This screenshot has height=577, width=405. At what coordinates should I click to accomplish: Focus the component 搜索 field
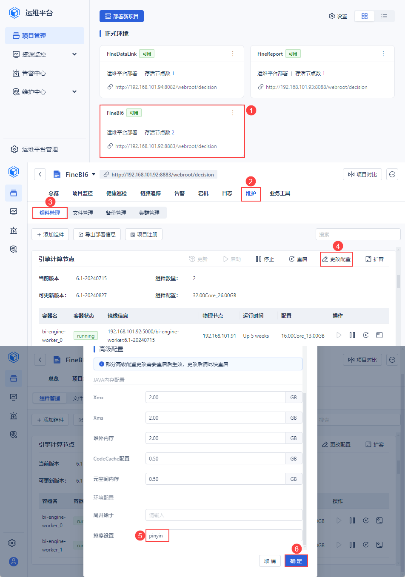pyautogui.click(x=358, y=234)
